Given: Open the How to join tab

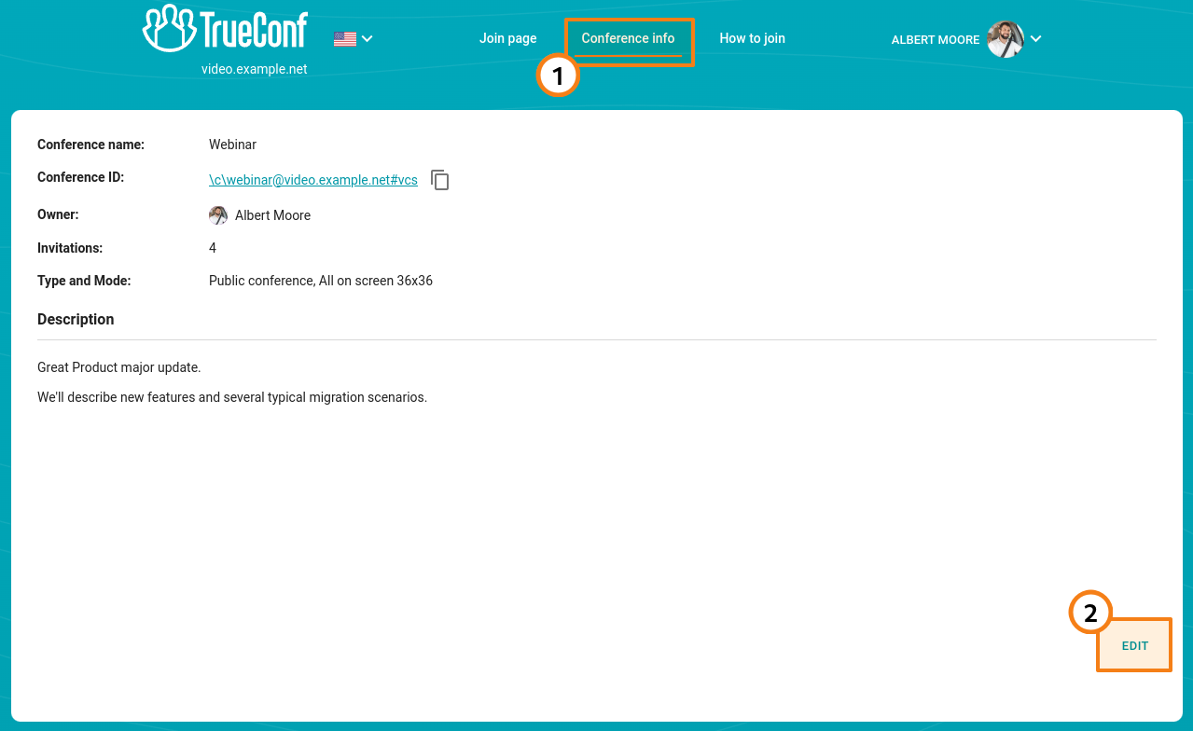Looking at the screenshot, I should 752,38.
